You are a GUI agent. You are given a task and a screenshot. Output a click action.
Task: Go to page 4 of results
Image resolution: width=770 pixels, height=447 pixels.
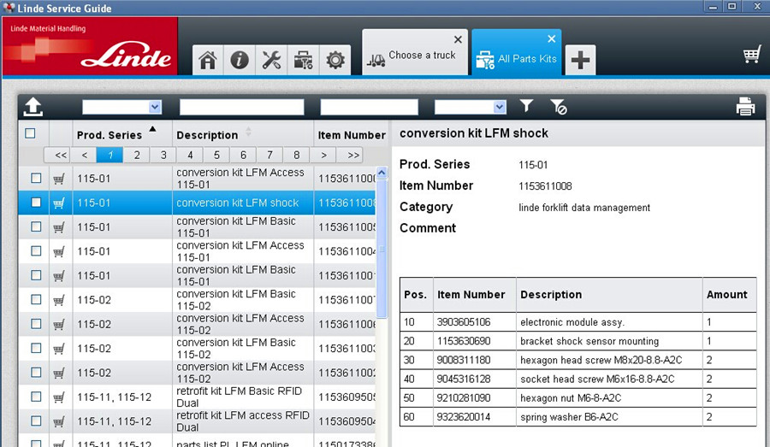[x=190, y=155]
